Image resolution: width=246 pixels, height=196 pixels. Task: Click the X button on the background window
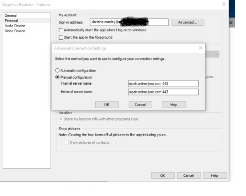click(x=231, y=23)
